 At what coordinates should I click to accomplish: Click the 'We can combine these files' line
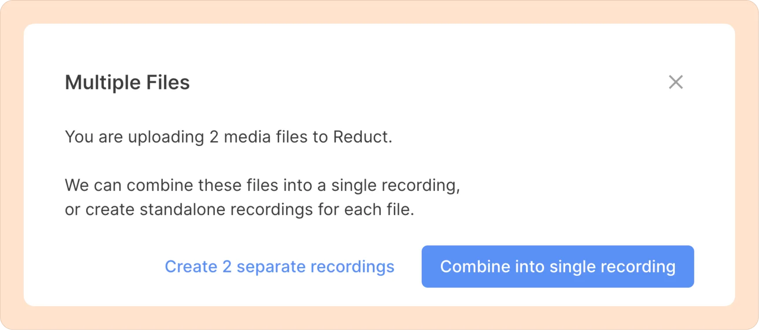tap(262, 185)
